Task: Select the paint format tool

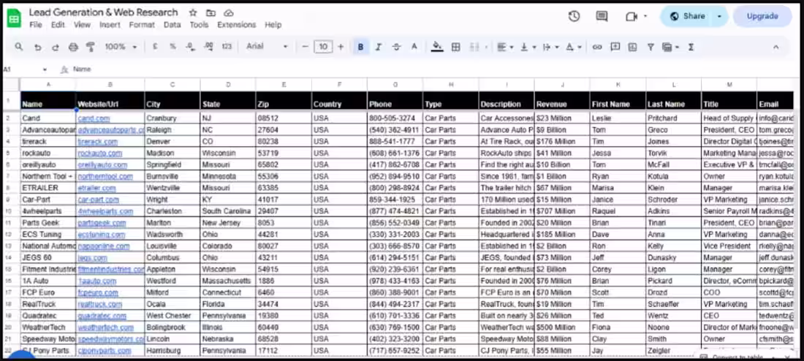Action: [91, 47]
